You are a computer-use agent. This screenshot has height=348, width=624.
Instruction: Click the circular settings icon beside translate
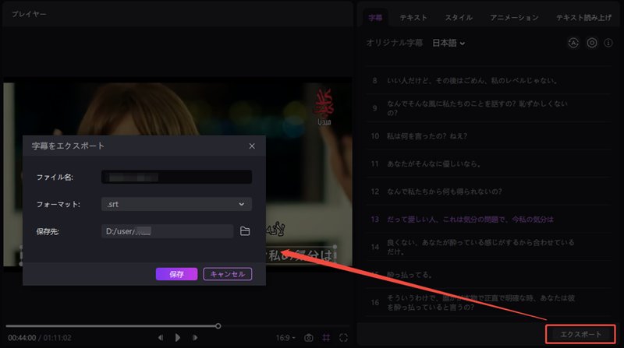592,43
